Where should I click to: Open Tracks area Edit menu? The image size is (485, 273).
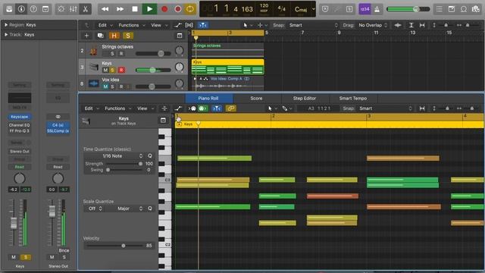[x=105, y=25]
